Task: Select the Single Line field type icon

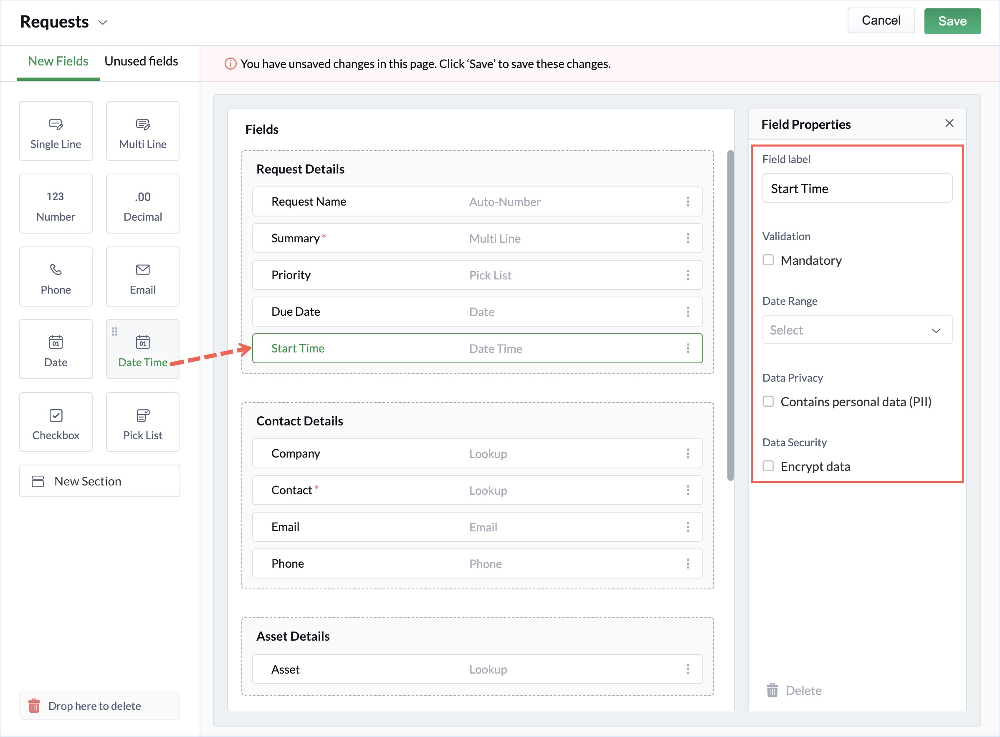Action: tap(56, 124)
